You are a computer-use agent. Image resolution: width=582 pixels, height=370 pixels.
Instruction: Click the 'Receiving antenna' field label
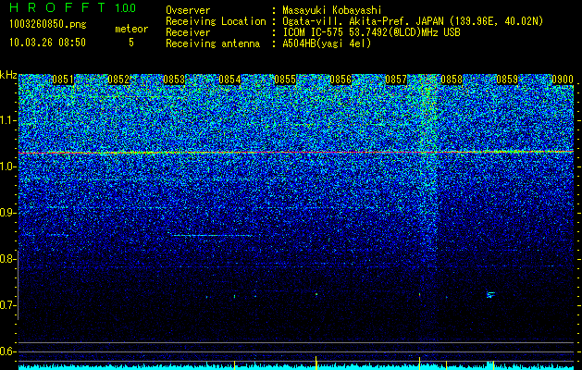click(x=213, y=43)
